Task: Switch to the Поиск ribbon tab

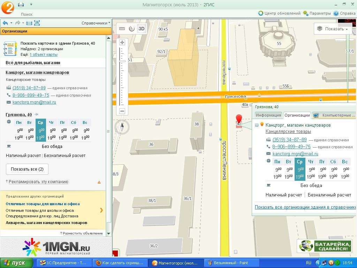Action: pyautogui.click(x=26, y=14)
